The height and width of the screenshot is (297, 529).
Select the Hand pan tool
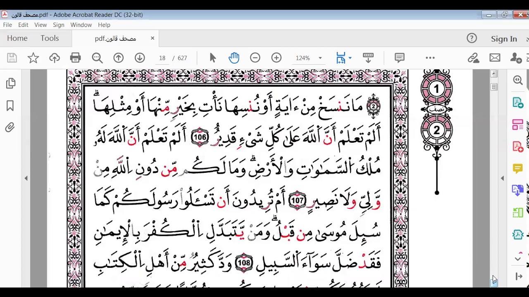(234, 58)
